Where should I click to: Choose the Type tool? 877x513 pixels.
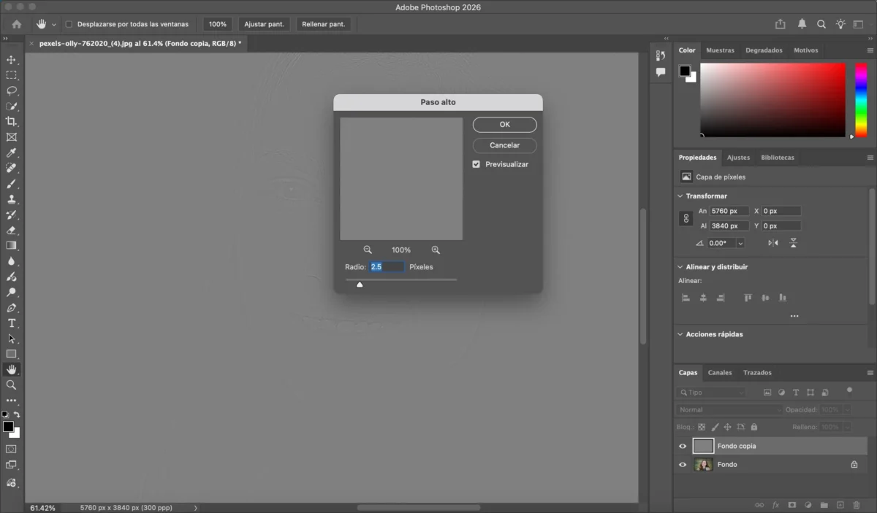[x=11, y=323]
